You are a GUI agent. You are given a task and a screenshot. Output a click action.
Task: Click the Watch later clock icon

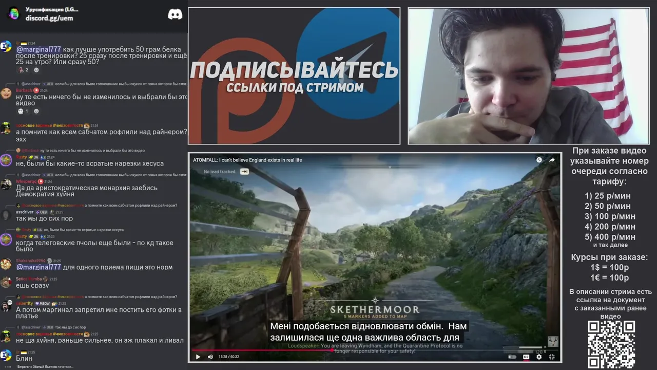coord(539,160)
